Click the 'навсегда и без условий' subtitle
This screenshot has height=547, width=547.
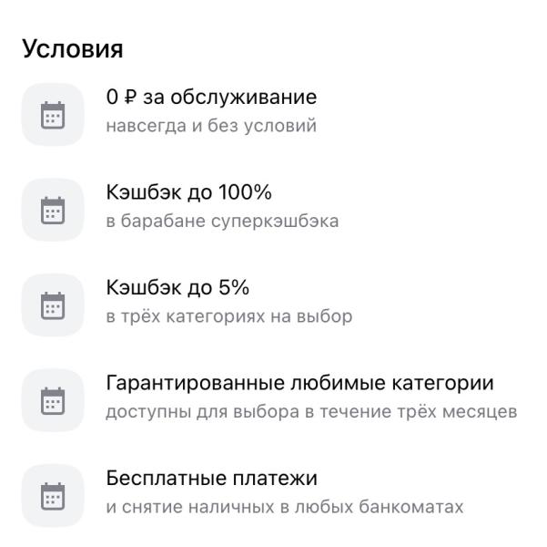(x=211, y=126)
